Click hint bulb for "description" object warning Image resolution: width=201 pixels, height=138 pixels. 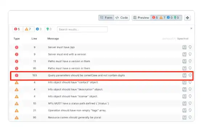point(190,89)
